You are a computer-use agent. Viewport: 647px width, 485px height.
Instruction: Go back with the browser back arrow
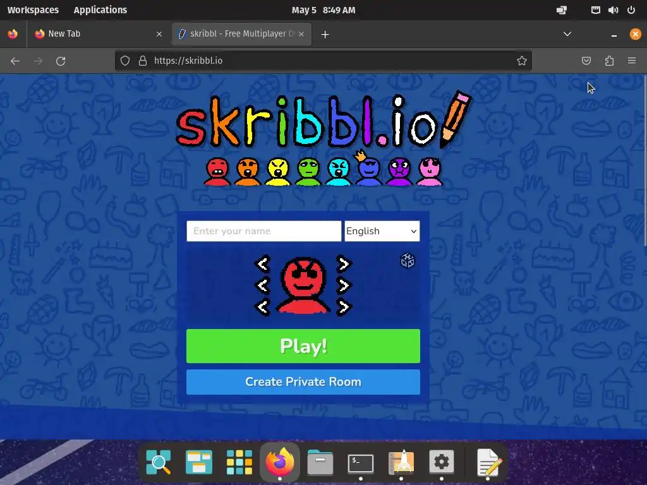(x=15, y=61)
